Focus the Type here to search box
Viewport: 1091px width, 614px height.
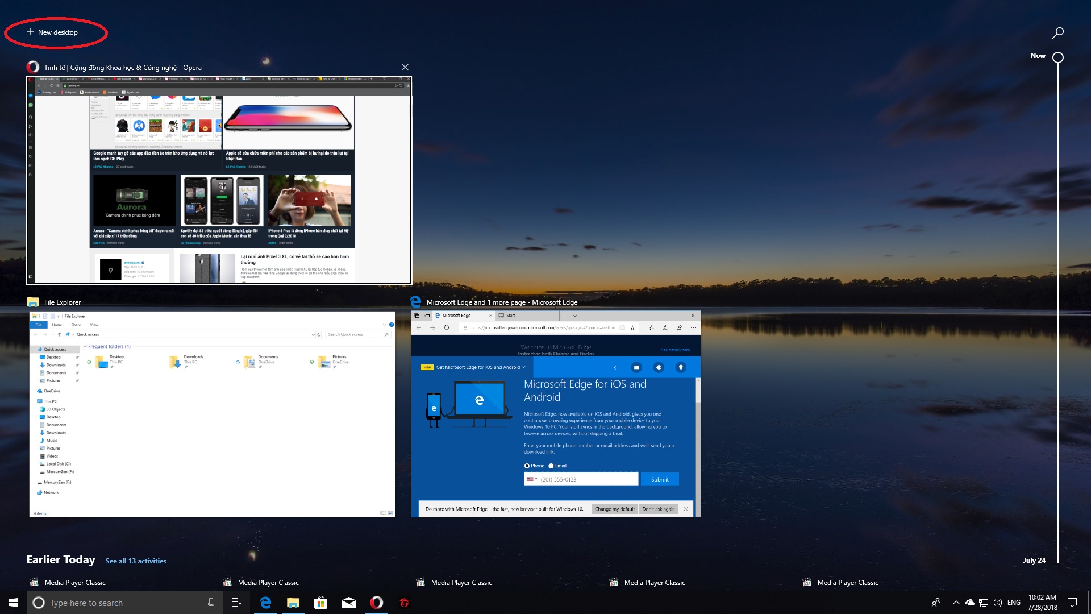(124, 603)
